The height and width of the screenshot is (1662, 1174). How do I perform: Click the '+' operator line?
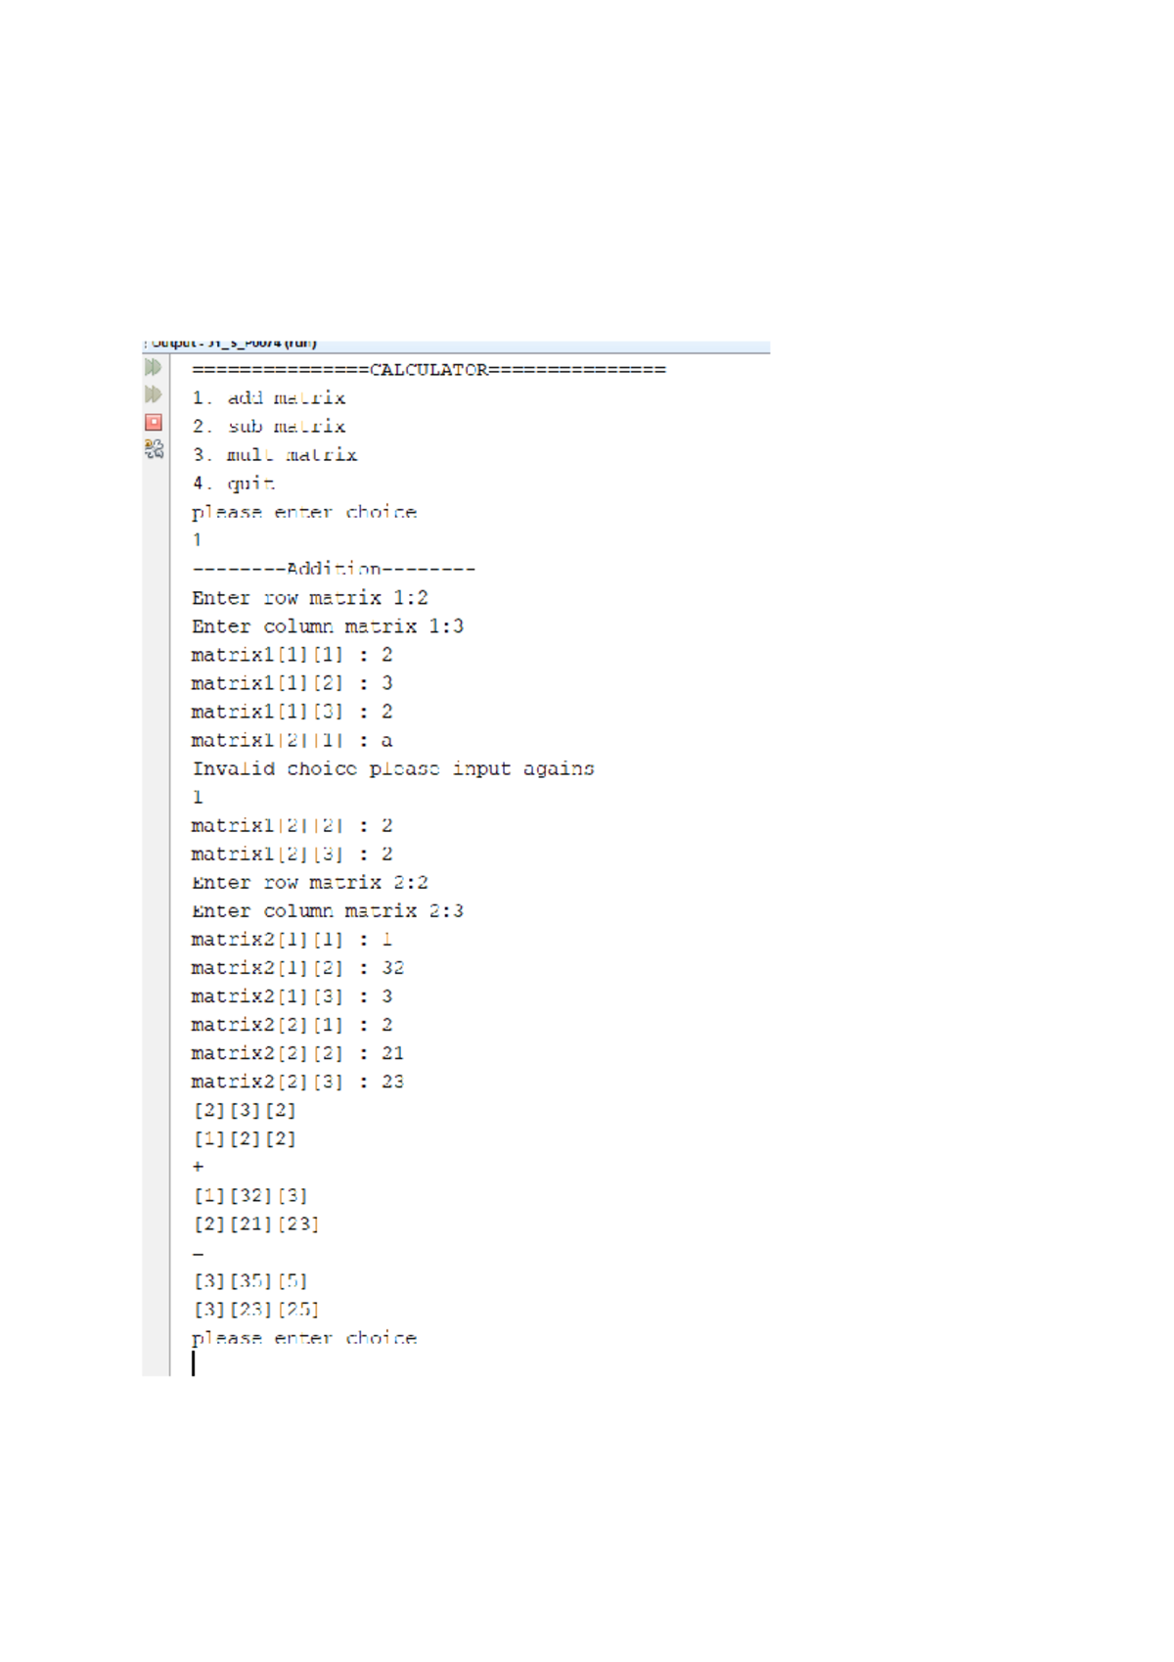click(x=198, y=1167)
